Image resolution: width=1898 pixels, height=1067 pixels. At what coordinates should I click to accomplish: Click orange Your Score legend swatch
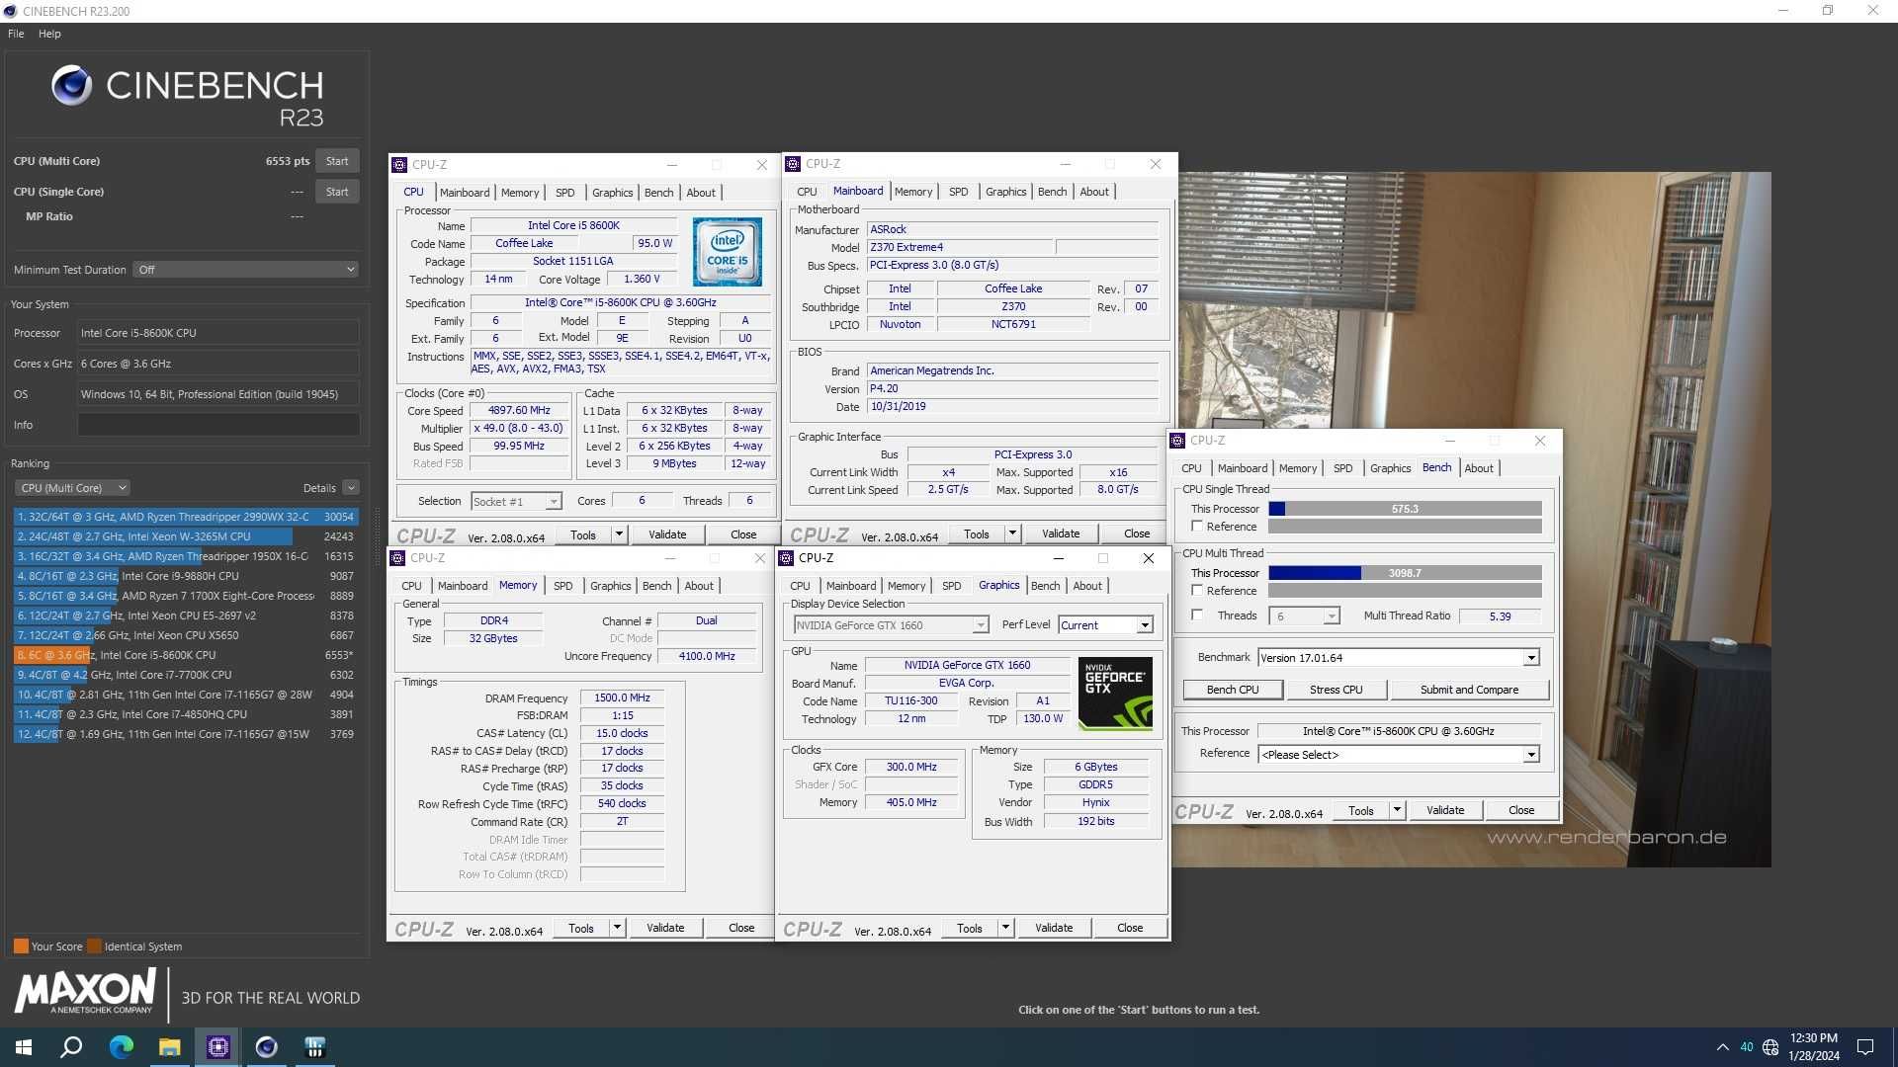(21, 946)
